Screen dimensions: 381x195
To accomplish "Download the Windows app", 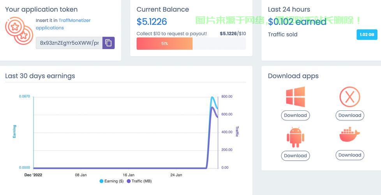I will (295, 115).
